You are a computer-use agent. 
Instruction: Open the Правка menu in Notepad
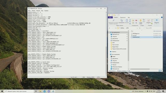coord(33,11)
